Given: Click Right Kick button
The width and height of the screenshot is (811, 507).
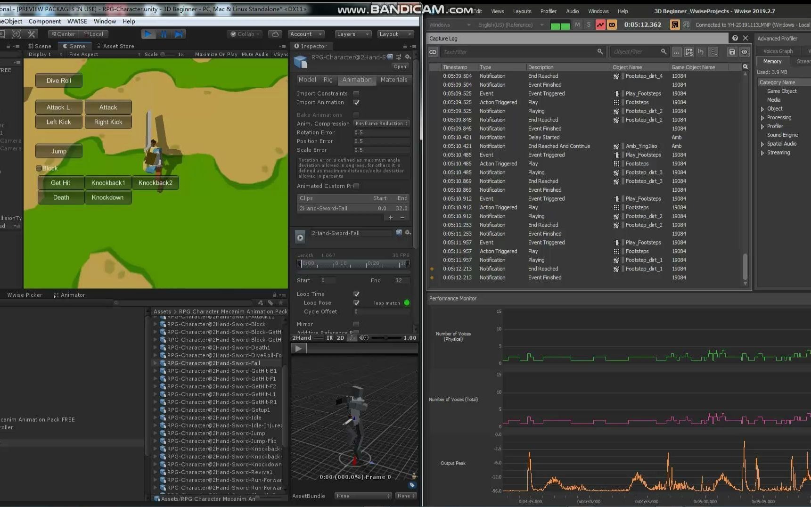Looking at the screenshot, I should tap(108, 122).
